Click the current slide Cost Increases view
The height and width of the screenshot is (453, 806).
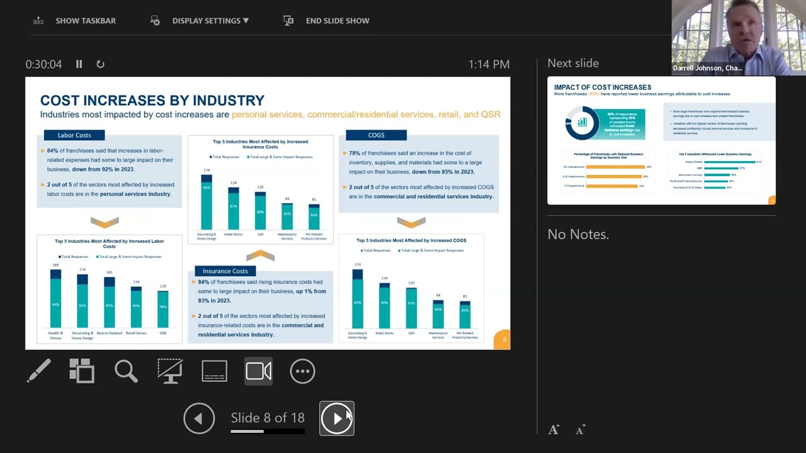tap(268, 213)
